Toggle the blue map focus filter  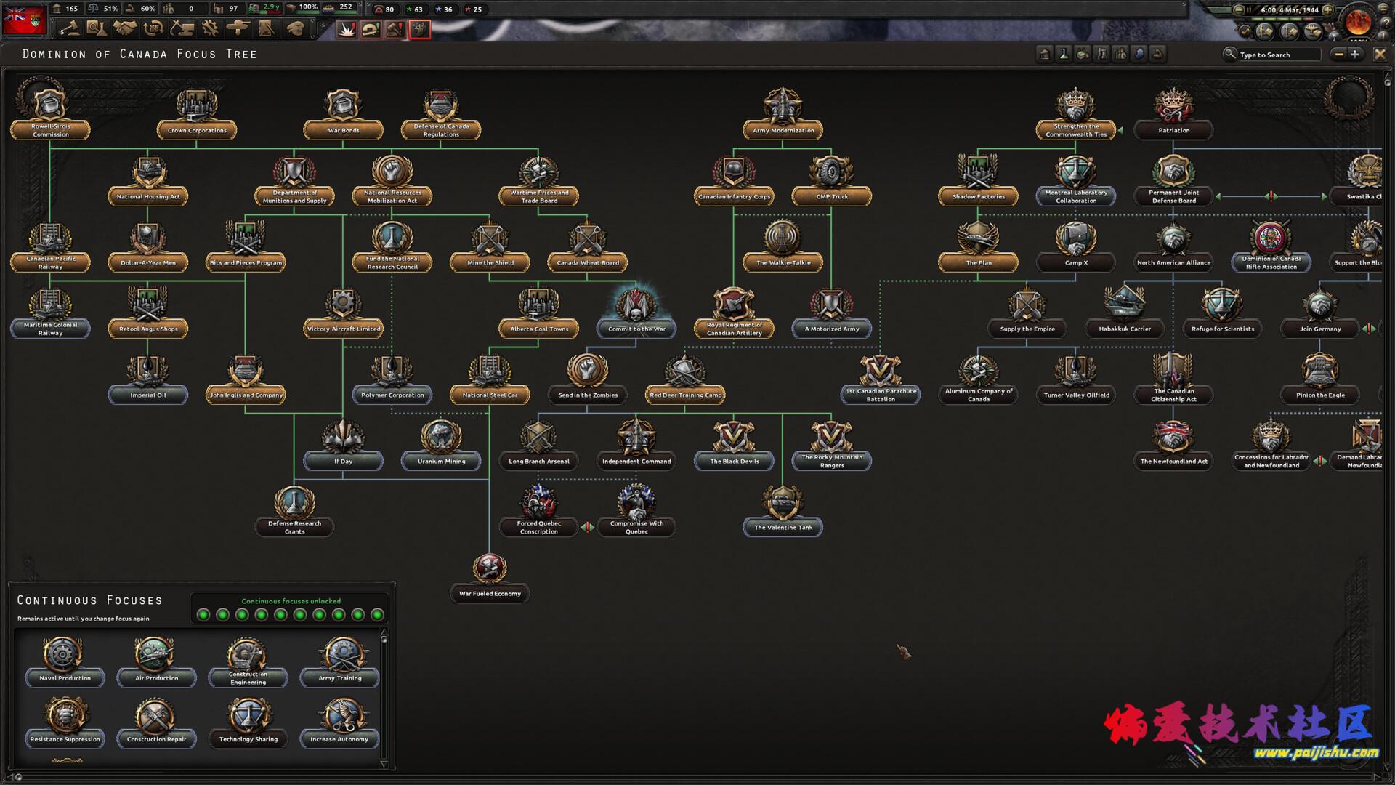(1139, 54)
